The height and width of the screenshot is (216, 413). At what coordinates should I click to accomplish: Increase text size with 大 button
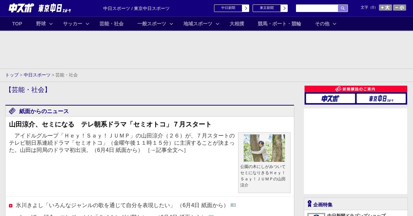[x=385, y=8]
